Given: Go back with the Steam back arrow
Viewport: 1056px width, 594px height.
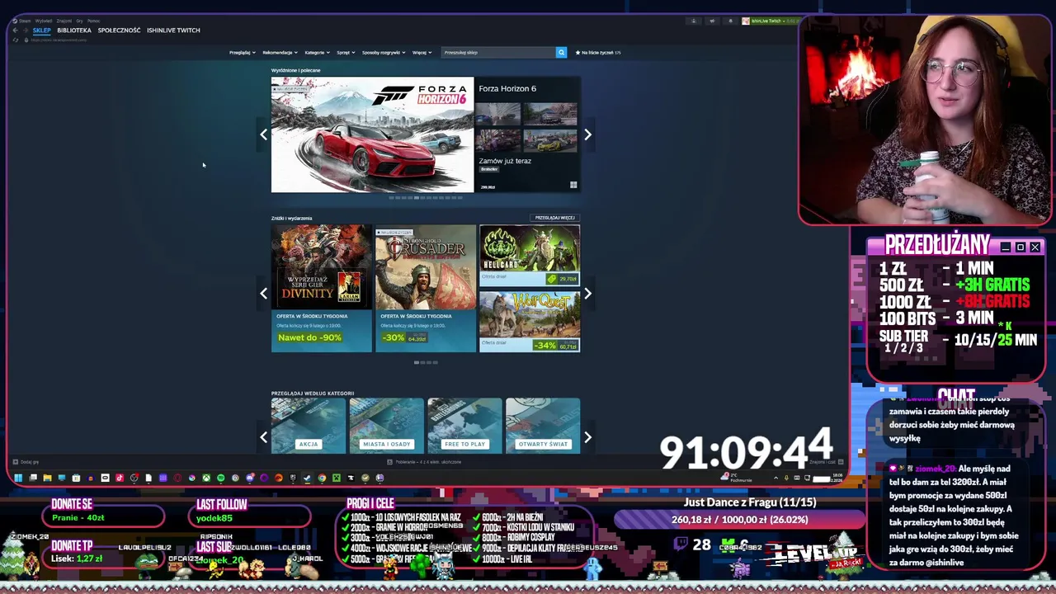Looking at the screenshot, I should (15, 31).
